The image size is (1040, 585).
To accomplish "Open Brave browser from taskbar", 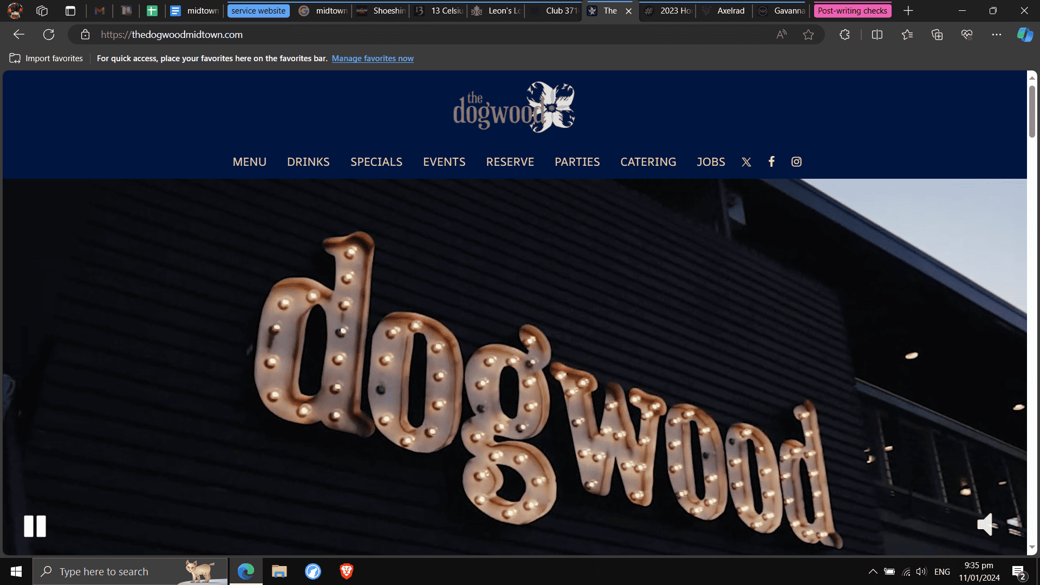I will point(347,571).
